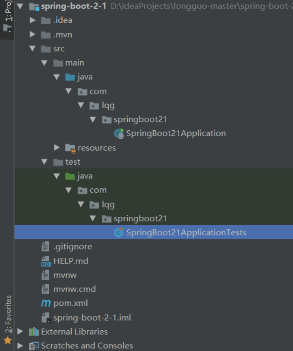
Task: Select the HELP.md file name
Action: pyautogui.click(x=71, y=261)
